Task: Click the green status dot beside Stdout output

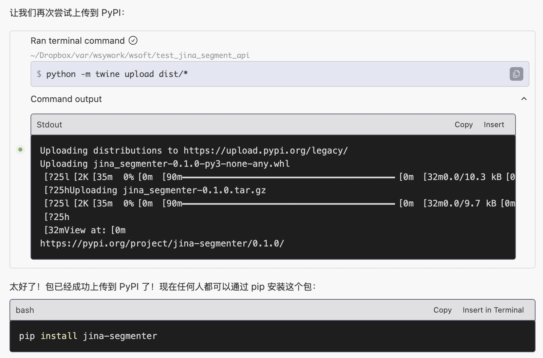Action: [20, 150]
